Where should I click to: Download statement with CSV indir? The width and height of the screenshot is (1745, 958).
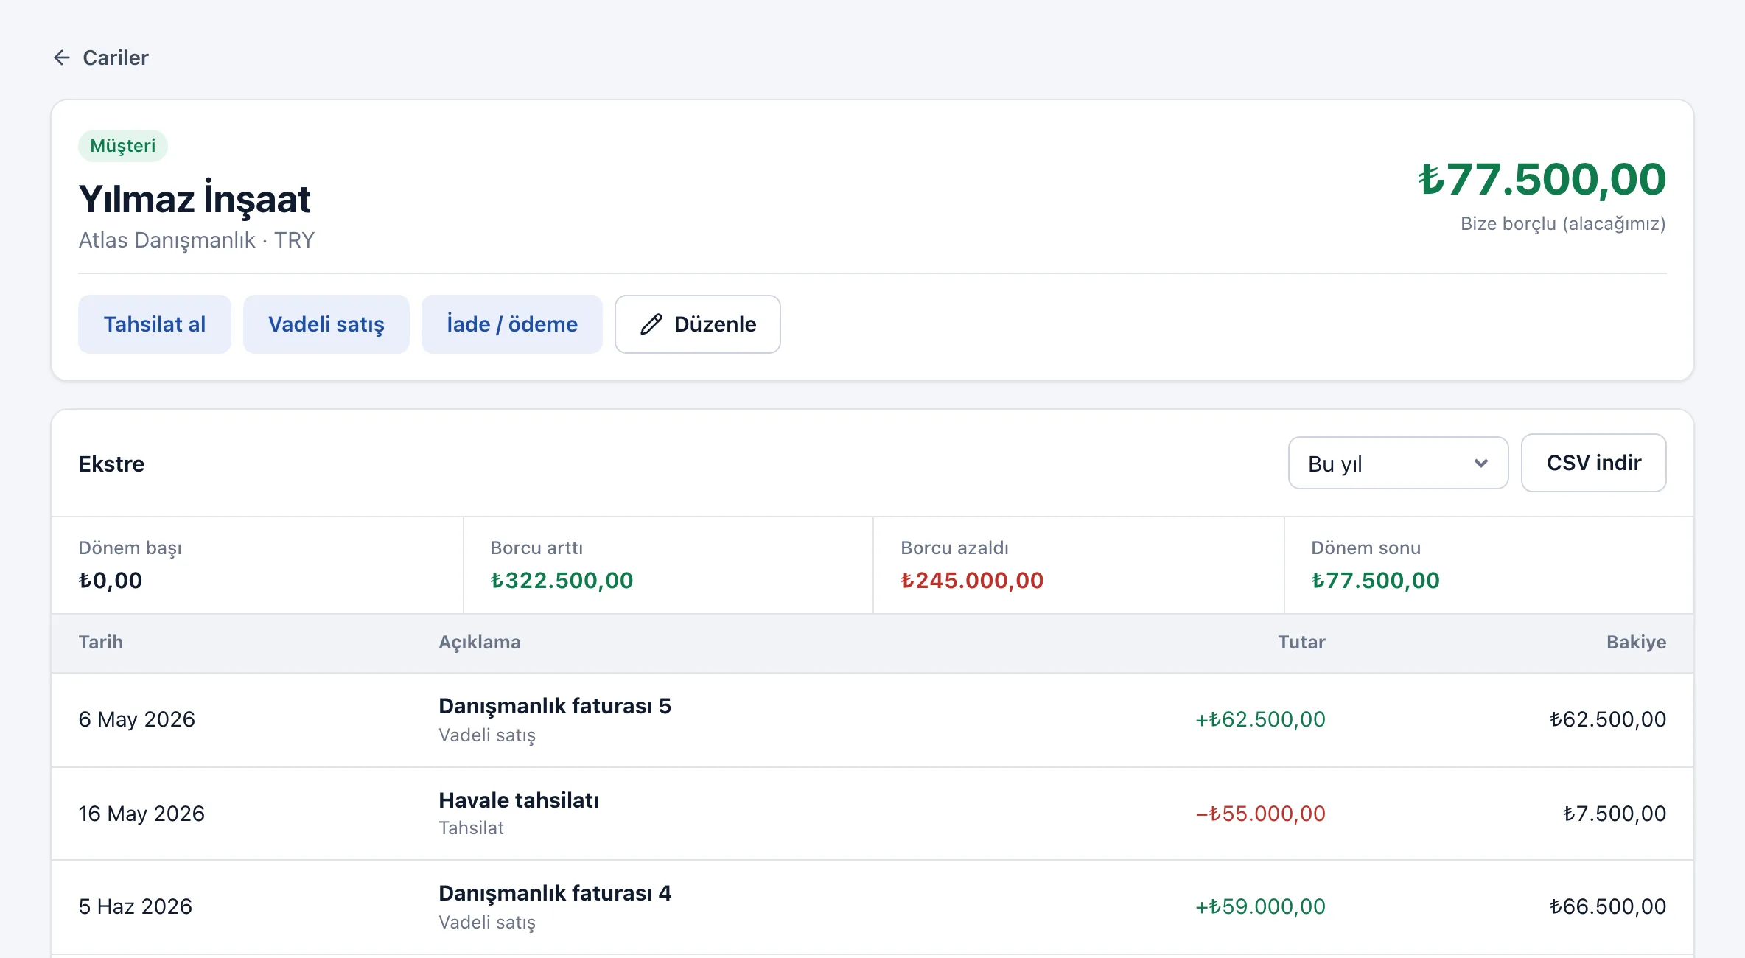point(1593,463)
